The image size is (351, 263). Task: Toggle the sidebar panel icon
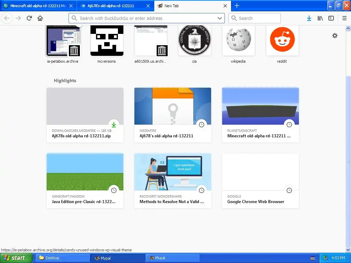coord(331,18)
